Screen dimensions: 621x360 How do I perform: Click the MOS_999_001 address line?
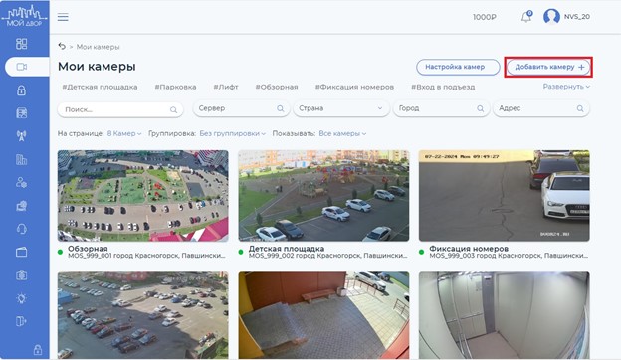pyautogui.click(x=146, y=256)
